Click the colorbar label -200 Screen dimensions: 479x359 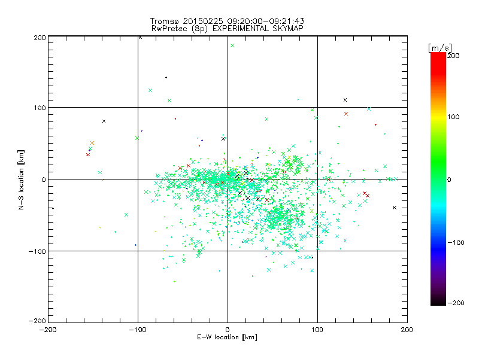click(456, 303)
